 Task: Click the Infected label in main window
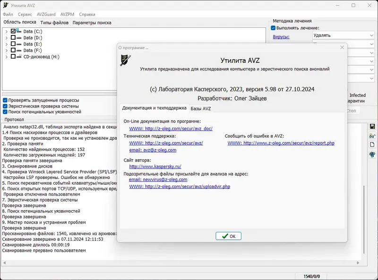pos(358,95)
